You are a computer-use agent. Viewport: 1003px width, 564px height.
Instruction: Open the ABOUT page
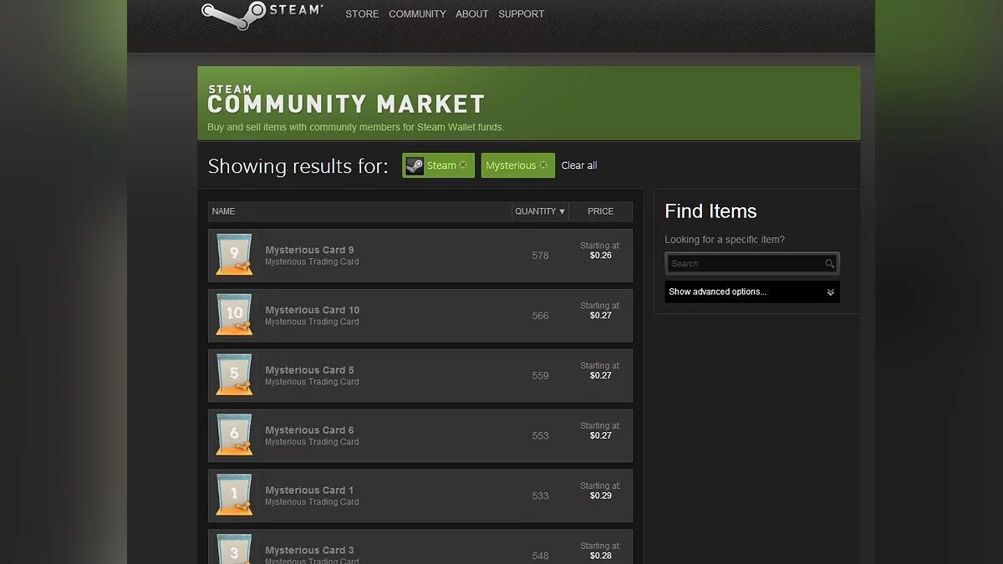[x=471, y=14]
